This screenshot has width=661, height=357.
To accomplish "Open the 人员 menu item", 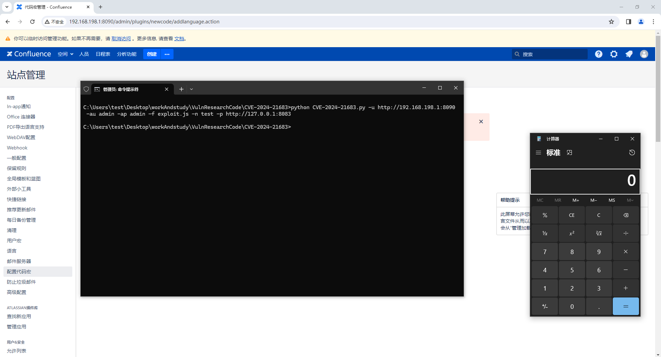I will coord(84,54).
